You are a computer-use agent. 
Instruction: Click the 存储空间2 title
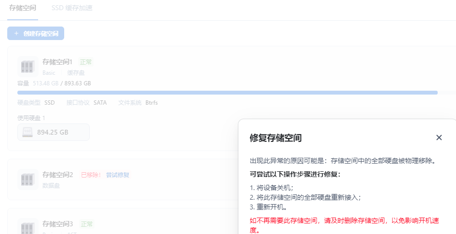coord(57,175)
